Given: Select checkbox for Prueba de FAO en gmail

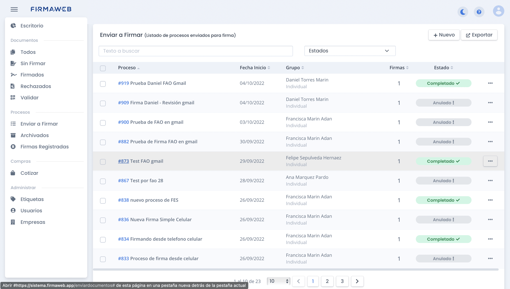Looking at the screenshot, I should coord(103,123).
